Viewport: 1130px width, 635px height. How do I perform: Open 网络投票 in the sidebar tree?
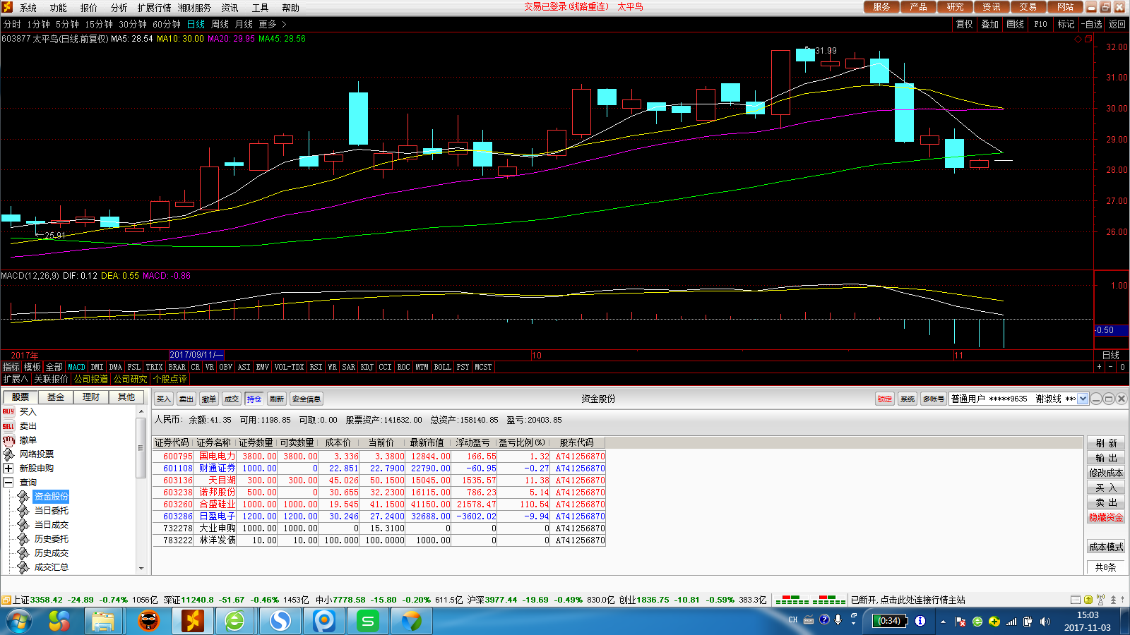(x=36, y=454)
